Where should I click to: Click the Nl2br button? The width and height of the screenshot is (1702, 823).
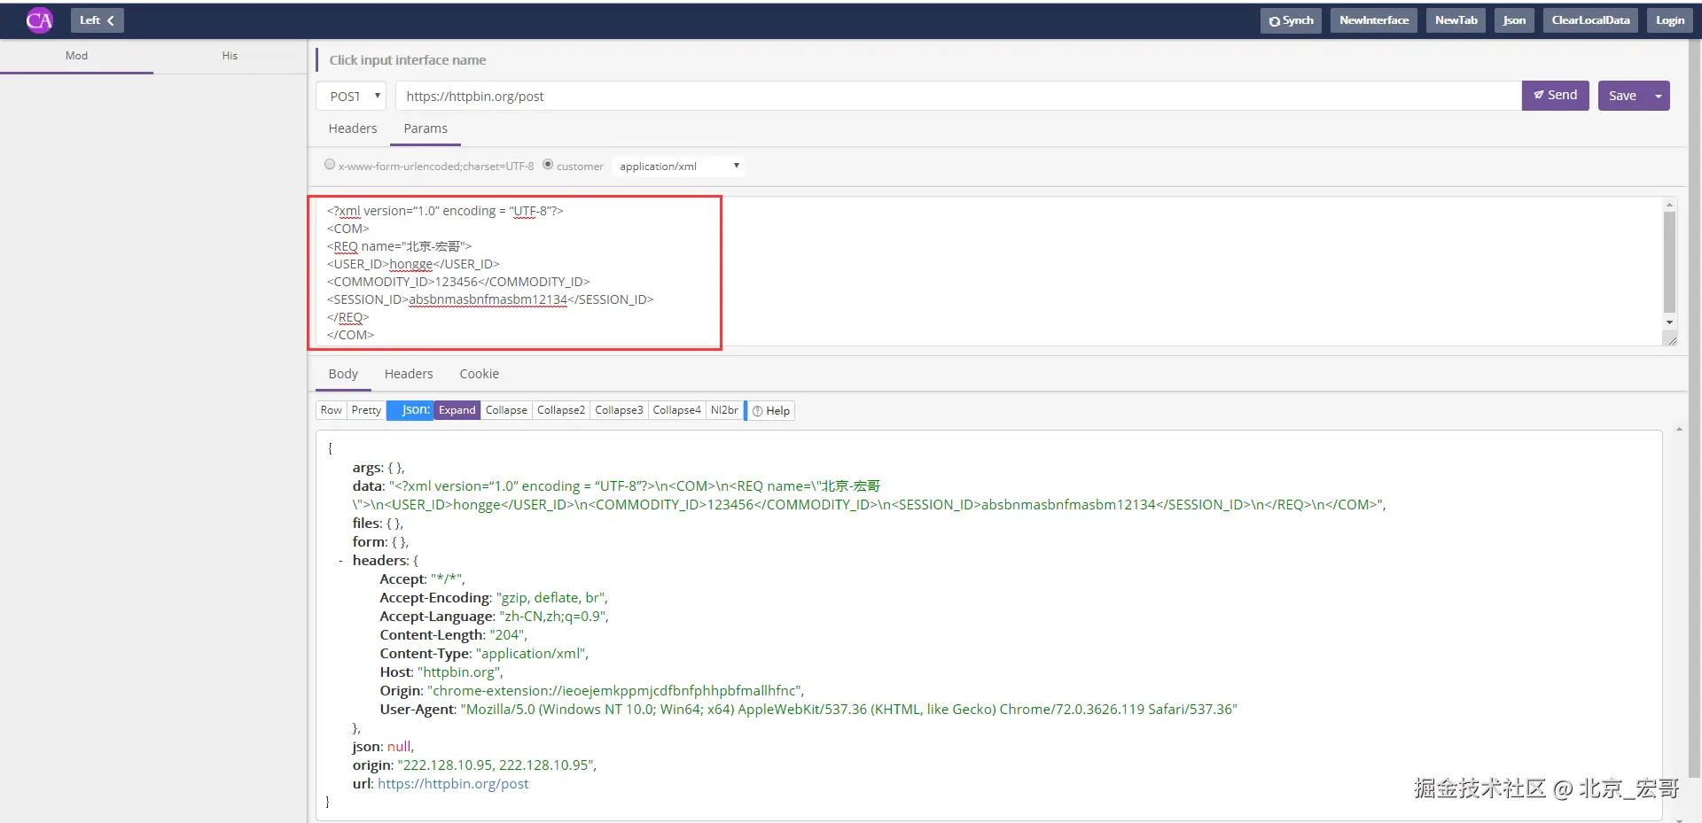point(724,410)
